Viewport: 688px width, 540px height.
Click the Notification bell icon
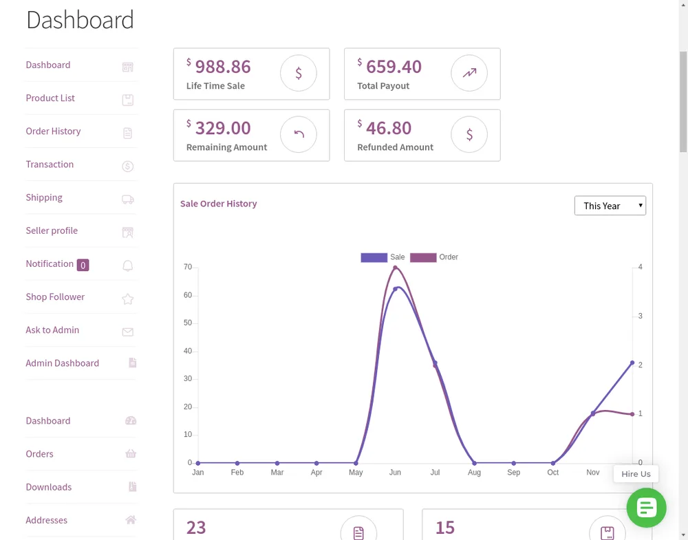tap(128, 266)
